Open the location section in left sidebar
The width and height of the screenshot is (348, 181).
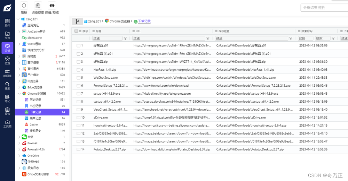tap(7, 60)
